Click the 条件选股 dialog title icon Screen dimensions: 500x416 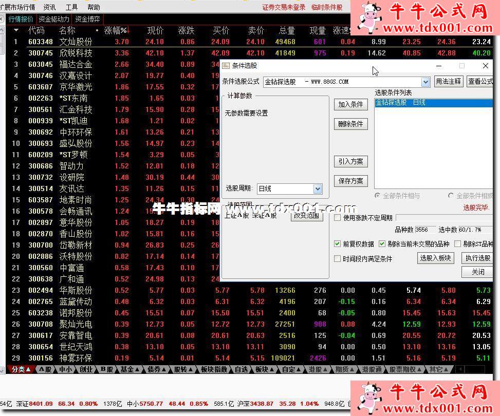pos(226,66)
